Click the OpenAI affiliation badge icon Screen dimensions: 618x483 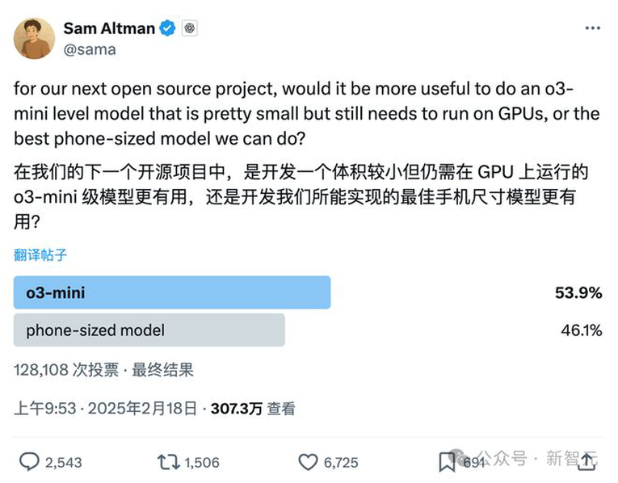[x=190, y=28]
